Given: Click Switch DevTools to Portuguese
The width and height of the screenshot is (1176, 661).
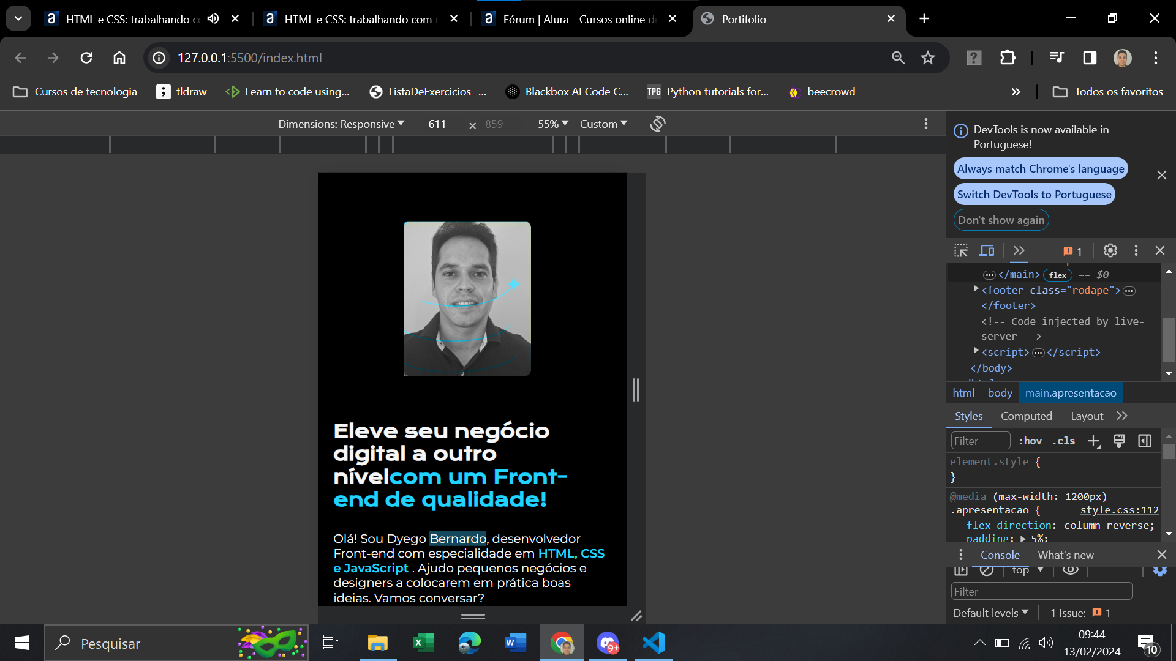Looking at the screenshot, I should tap(1034, 195).
